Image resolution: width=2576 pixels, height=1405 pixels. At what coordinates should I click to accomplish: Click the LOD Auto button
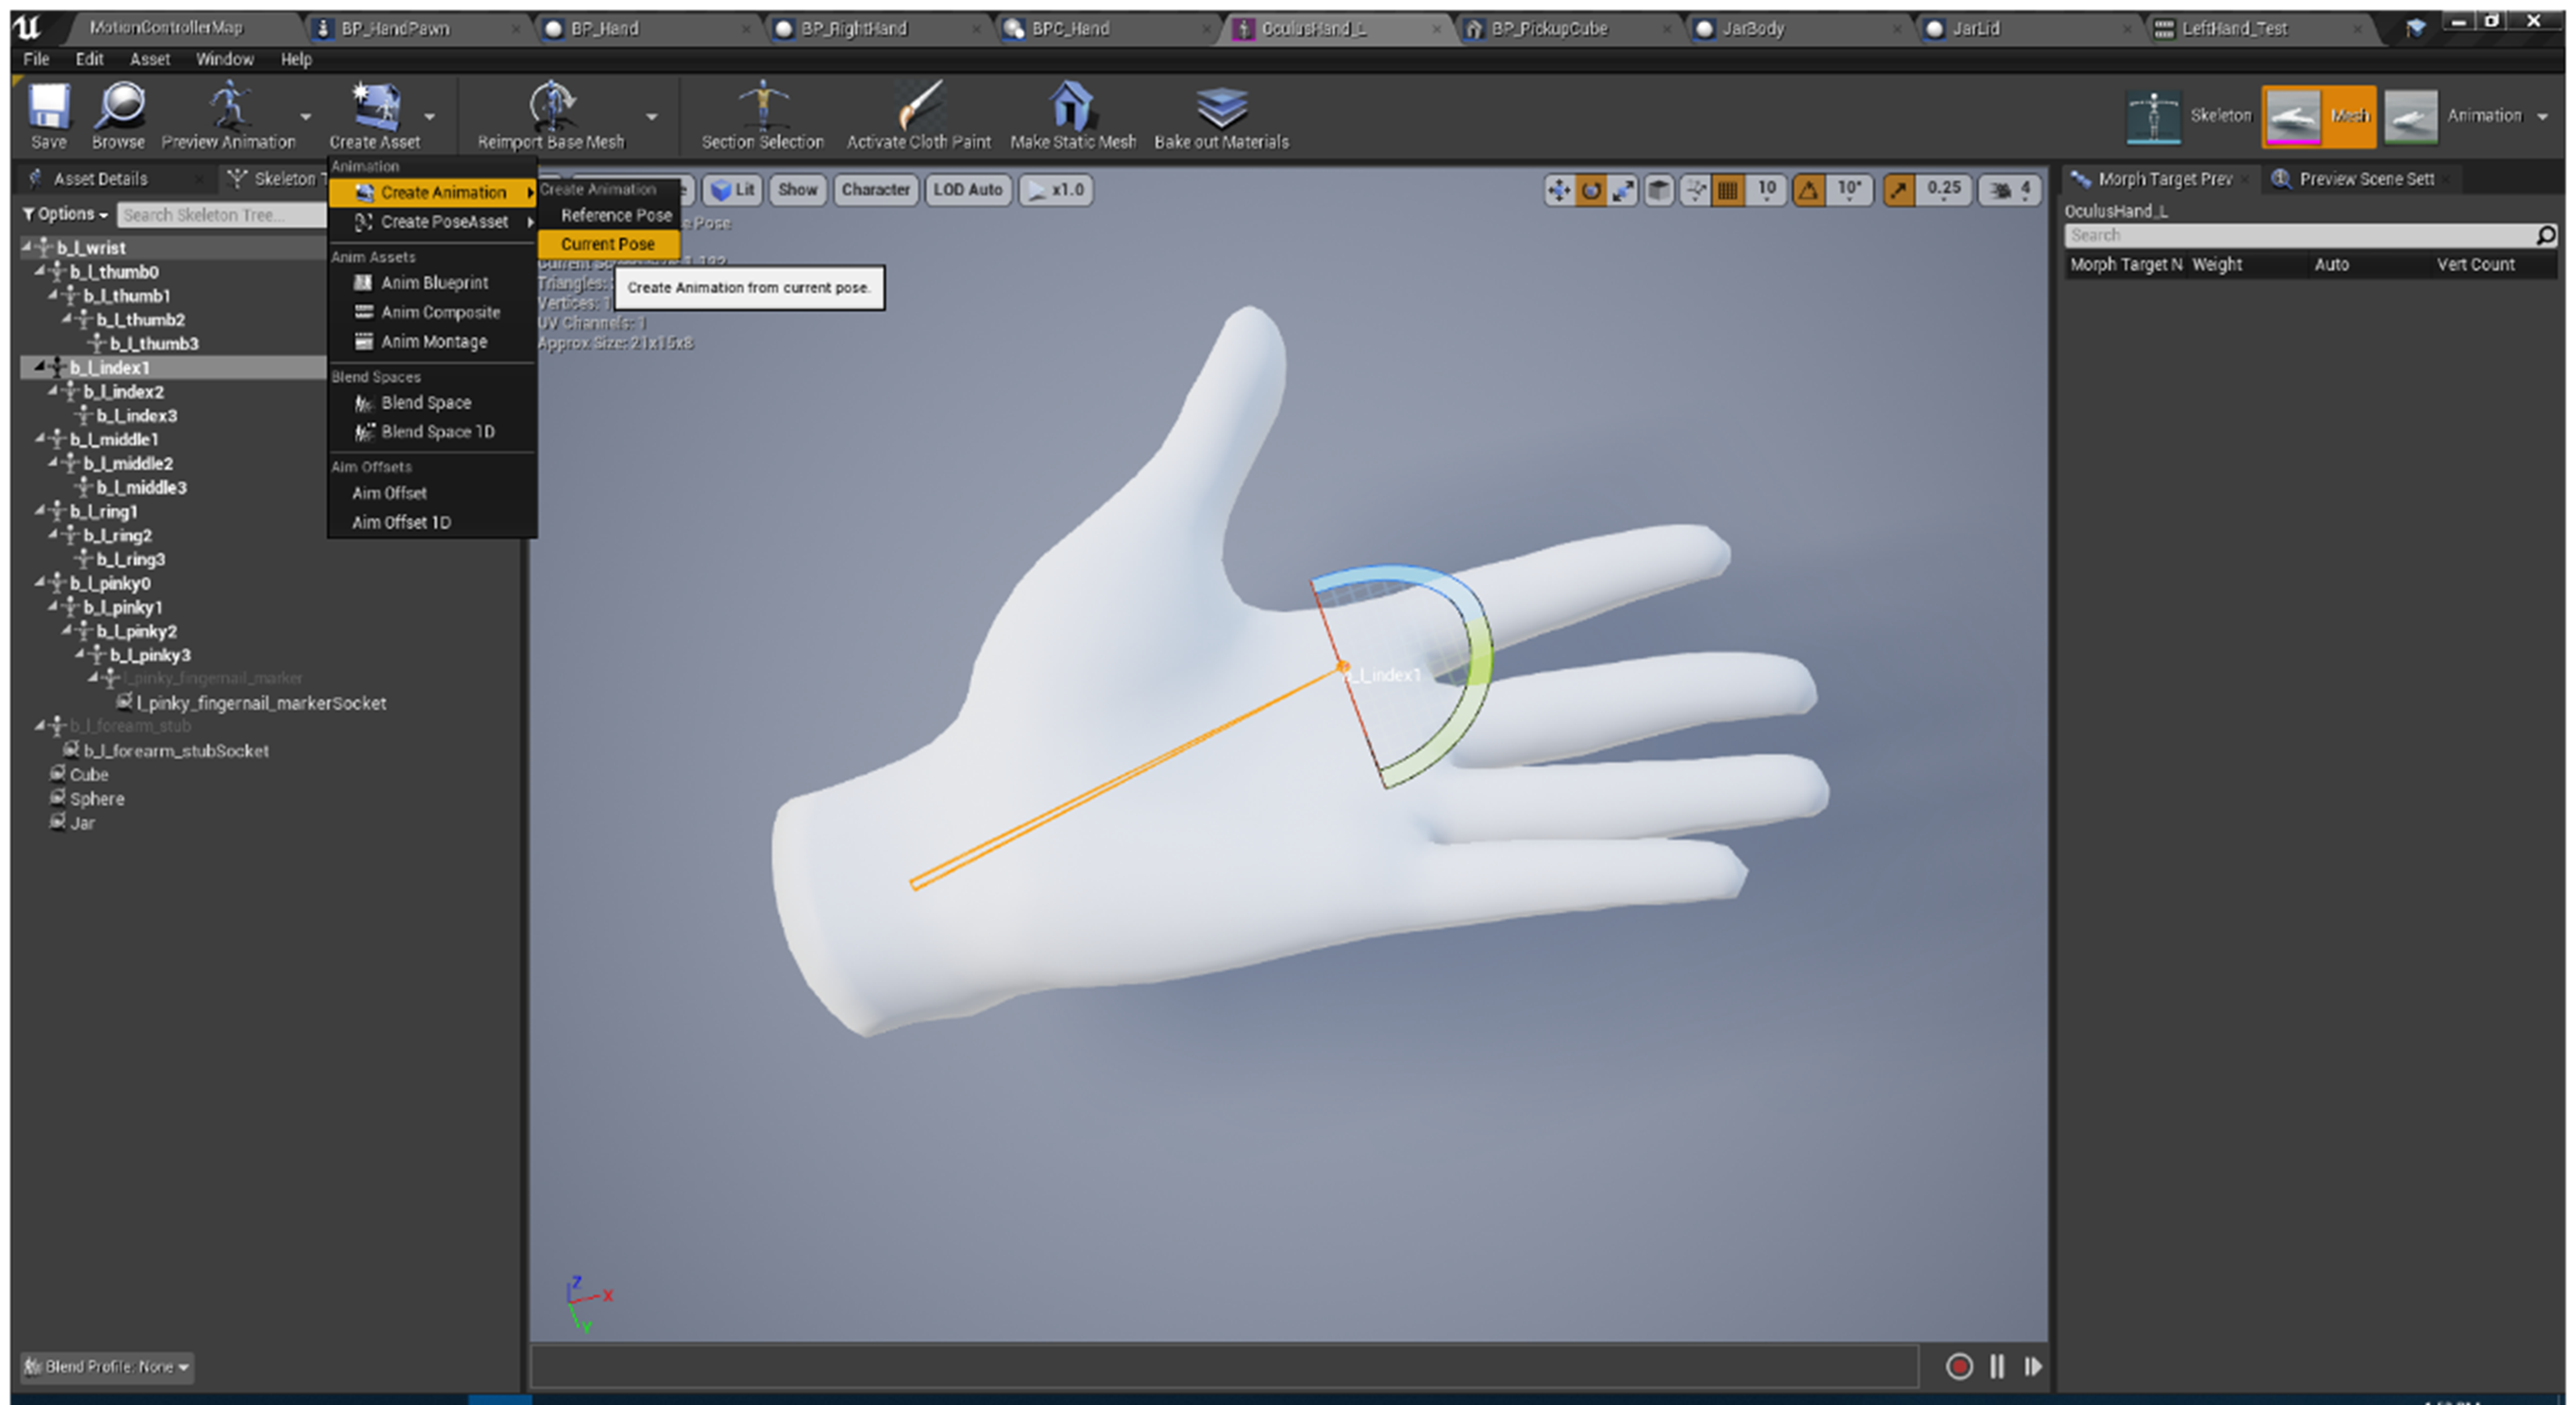pos(968,190)
